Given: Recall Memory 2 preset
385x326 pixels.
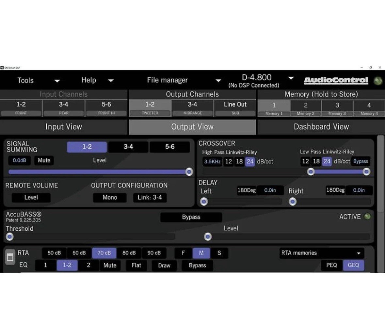Looking at the screenshot, I should click(306, 108).
